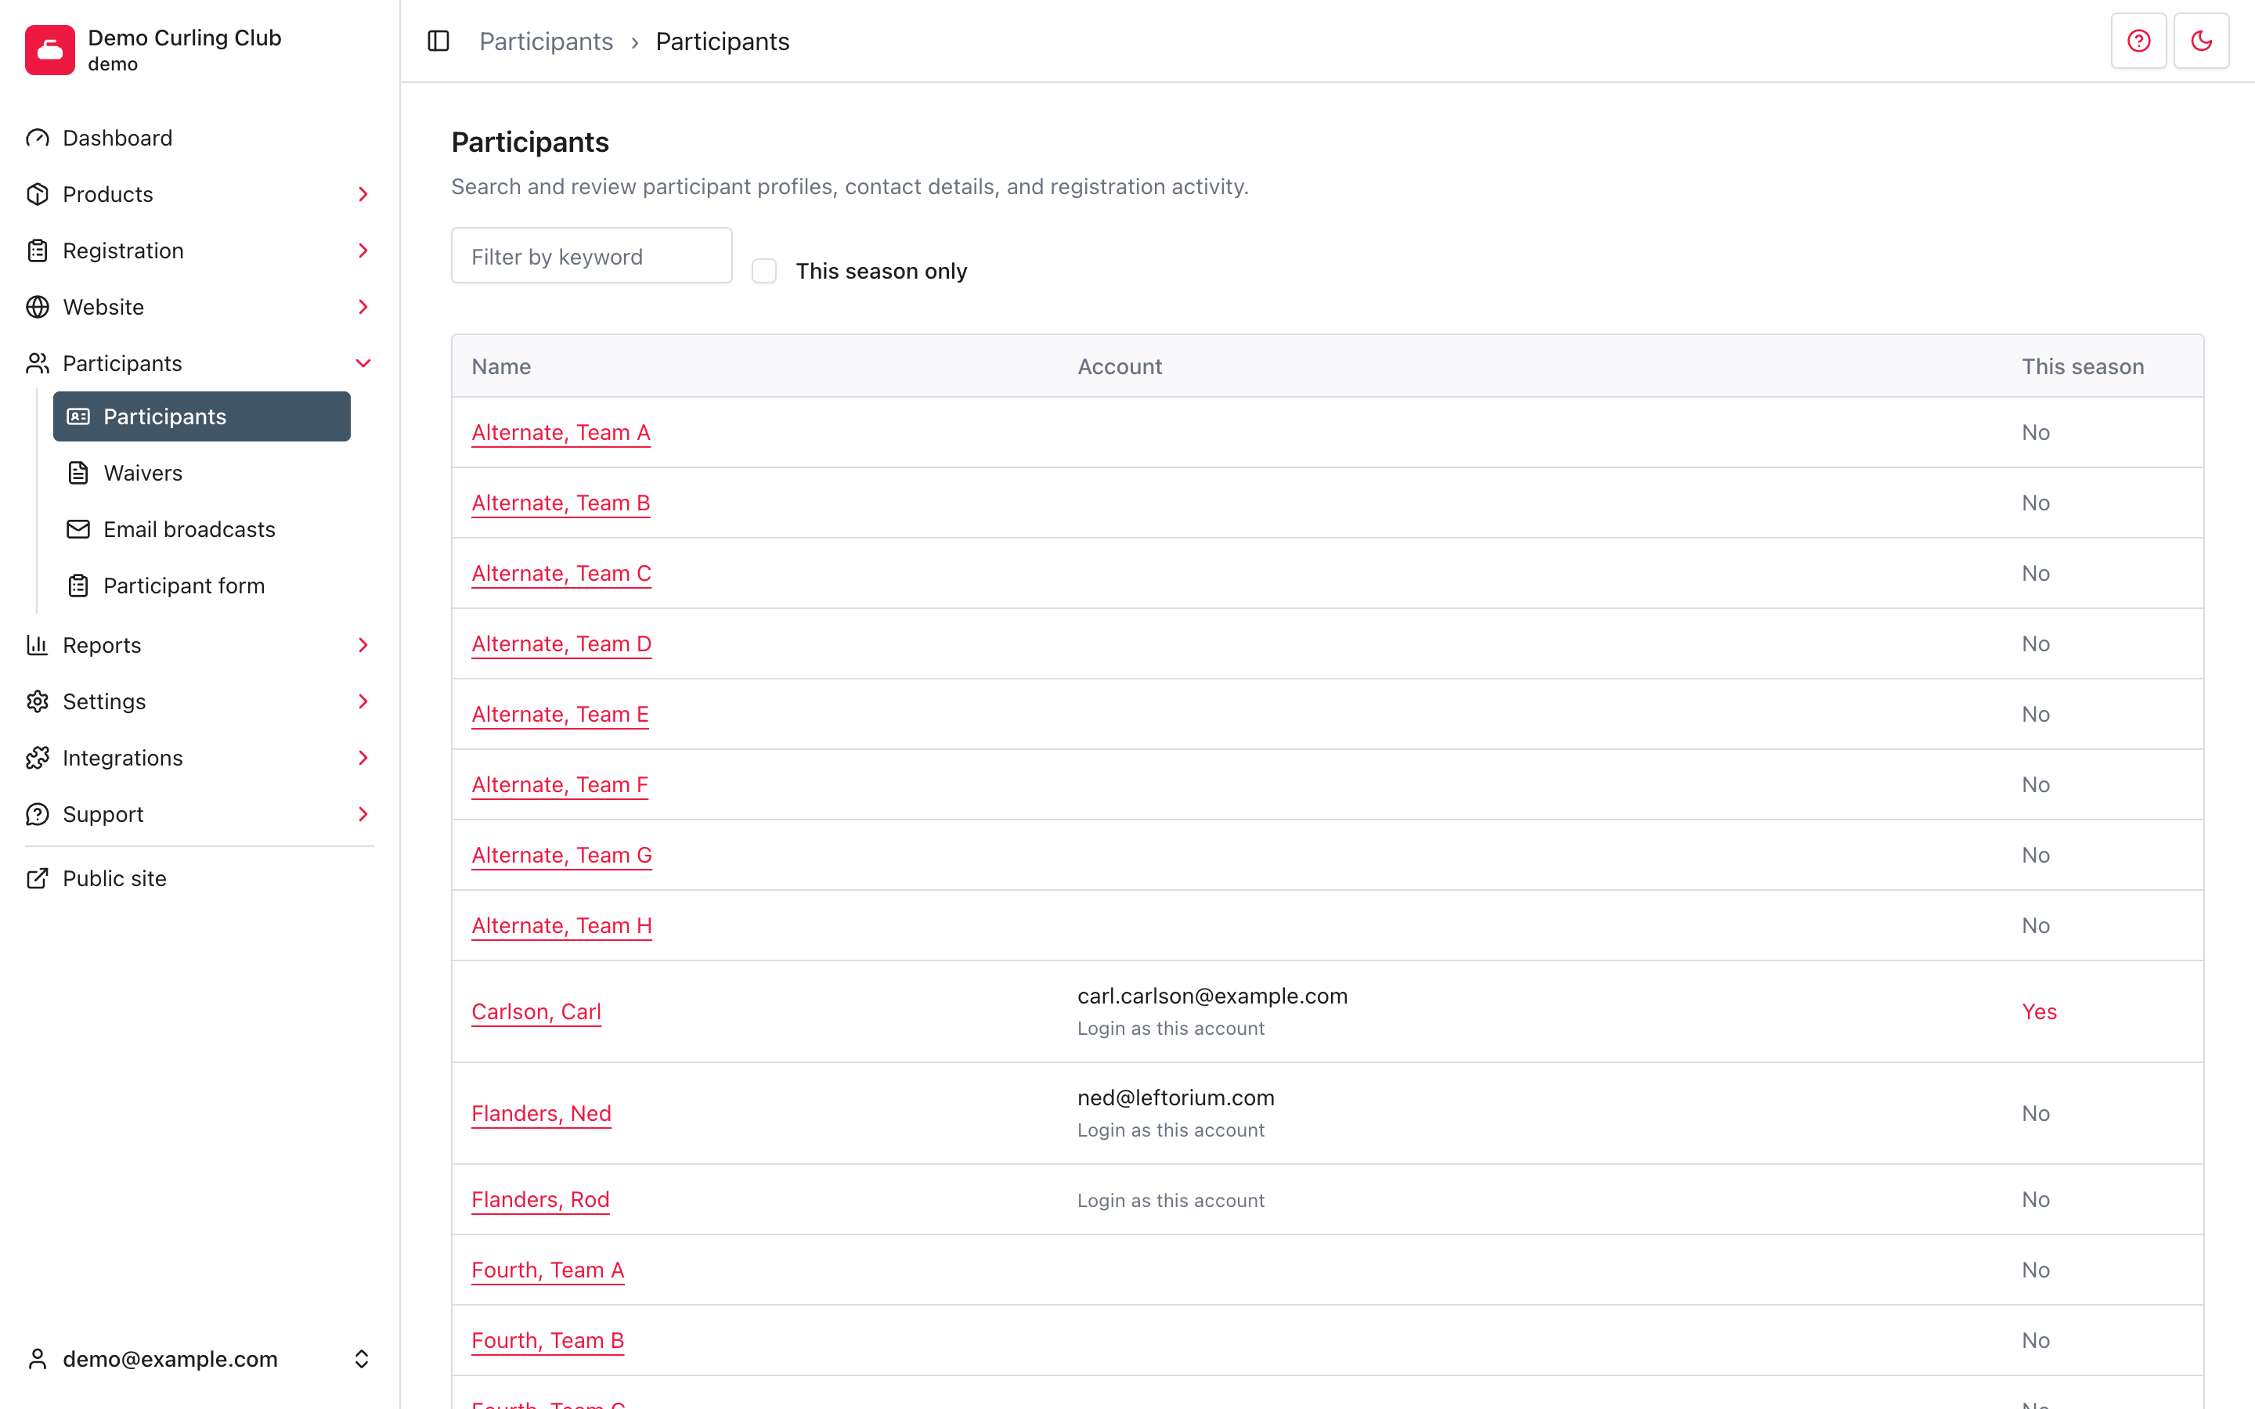The height and width of the screenshot is (1409, 2255).
Task: Expand the Products menu chevron
Action: pyautogui.click(x=363, y=194)
